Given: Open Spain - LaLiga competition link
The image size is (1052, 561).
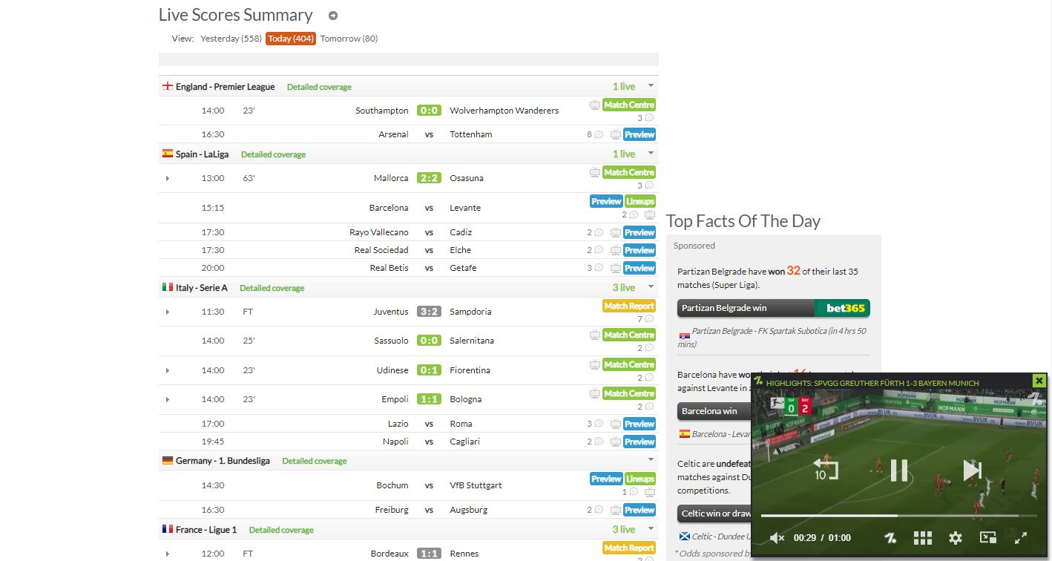Looking at the screenshot, I should 202,154.
